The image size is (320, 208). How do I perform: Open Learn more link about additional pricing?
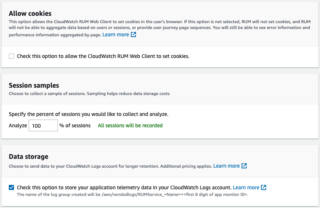pyautogui.click(x=227, y=166)
